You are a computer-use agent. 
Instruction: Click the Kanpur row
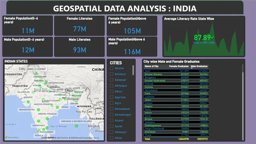pyautogui.click(x=176, y=103)
